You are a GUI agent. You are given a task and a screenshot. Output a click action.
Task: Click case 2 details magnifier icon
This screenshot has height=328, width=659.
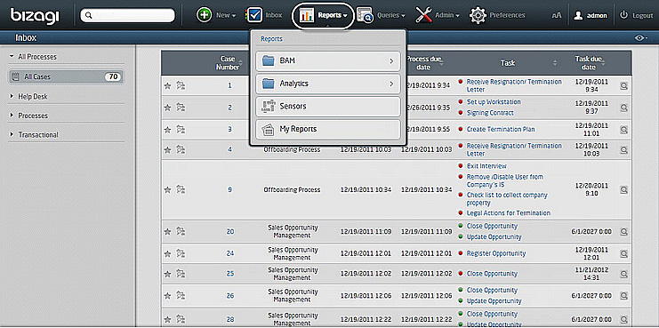tap(623, 108)
